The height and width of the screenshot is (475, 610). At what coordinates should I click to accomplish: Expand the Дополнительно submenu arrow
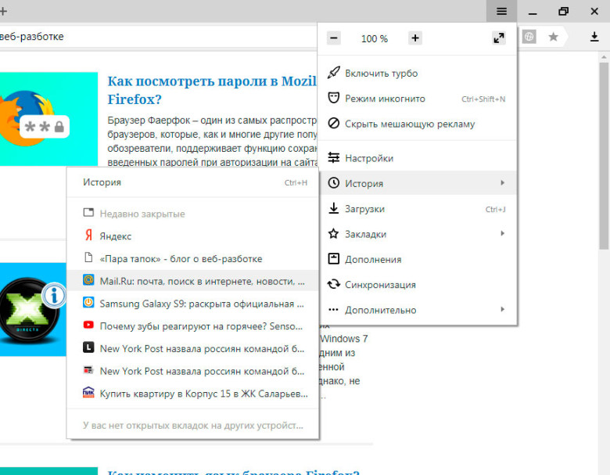tap(503, 310)
